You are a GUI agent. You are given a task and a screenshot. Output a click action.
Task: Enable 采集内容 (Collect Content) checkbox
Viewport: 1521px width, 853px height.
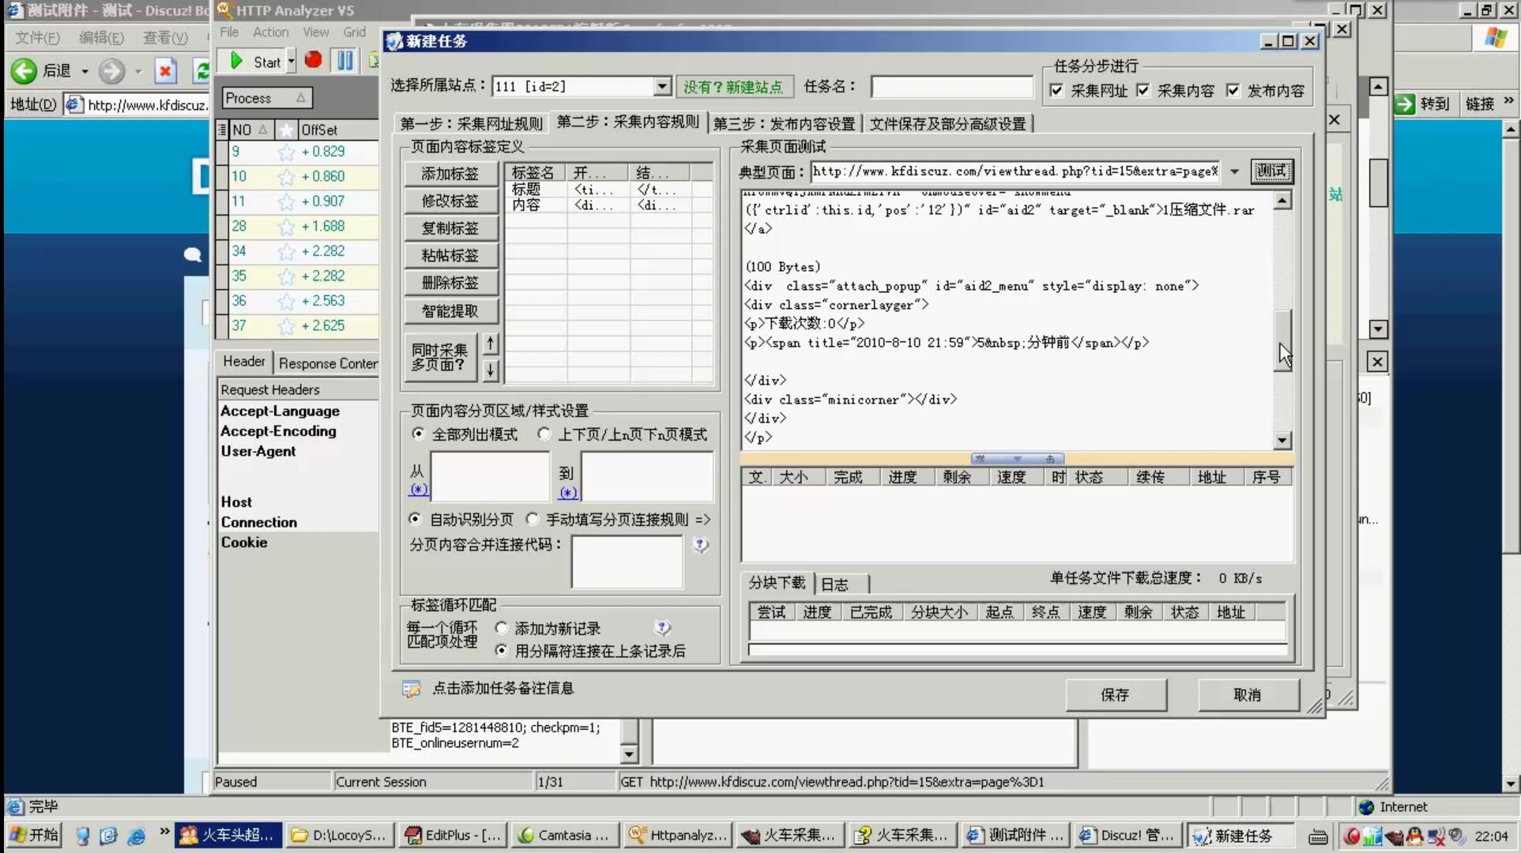click(1144, 91)
